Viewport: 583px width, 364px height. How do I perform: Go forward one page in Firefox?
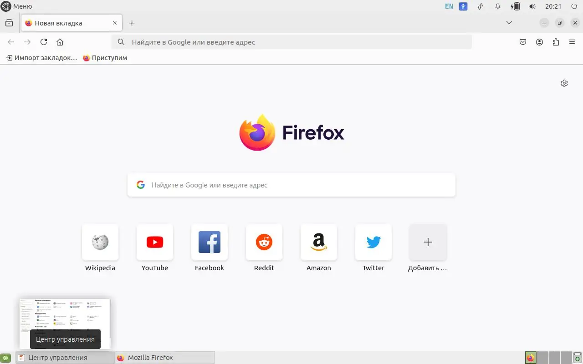click(x=27, y=42)
